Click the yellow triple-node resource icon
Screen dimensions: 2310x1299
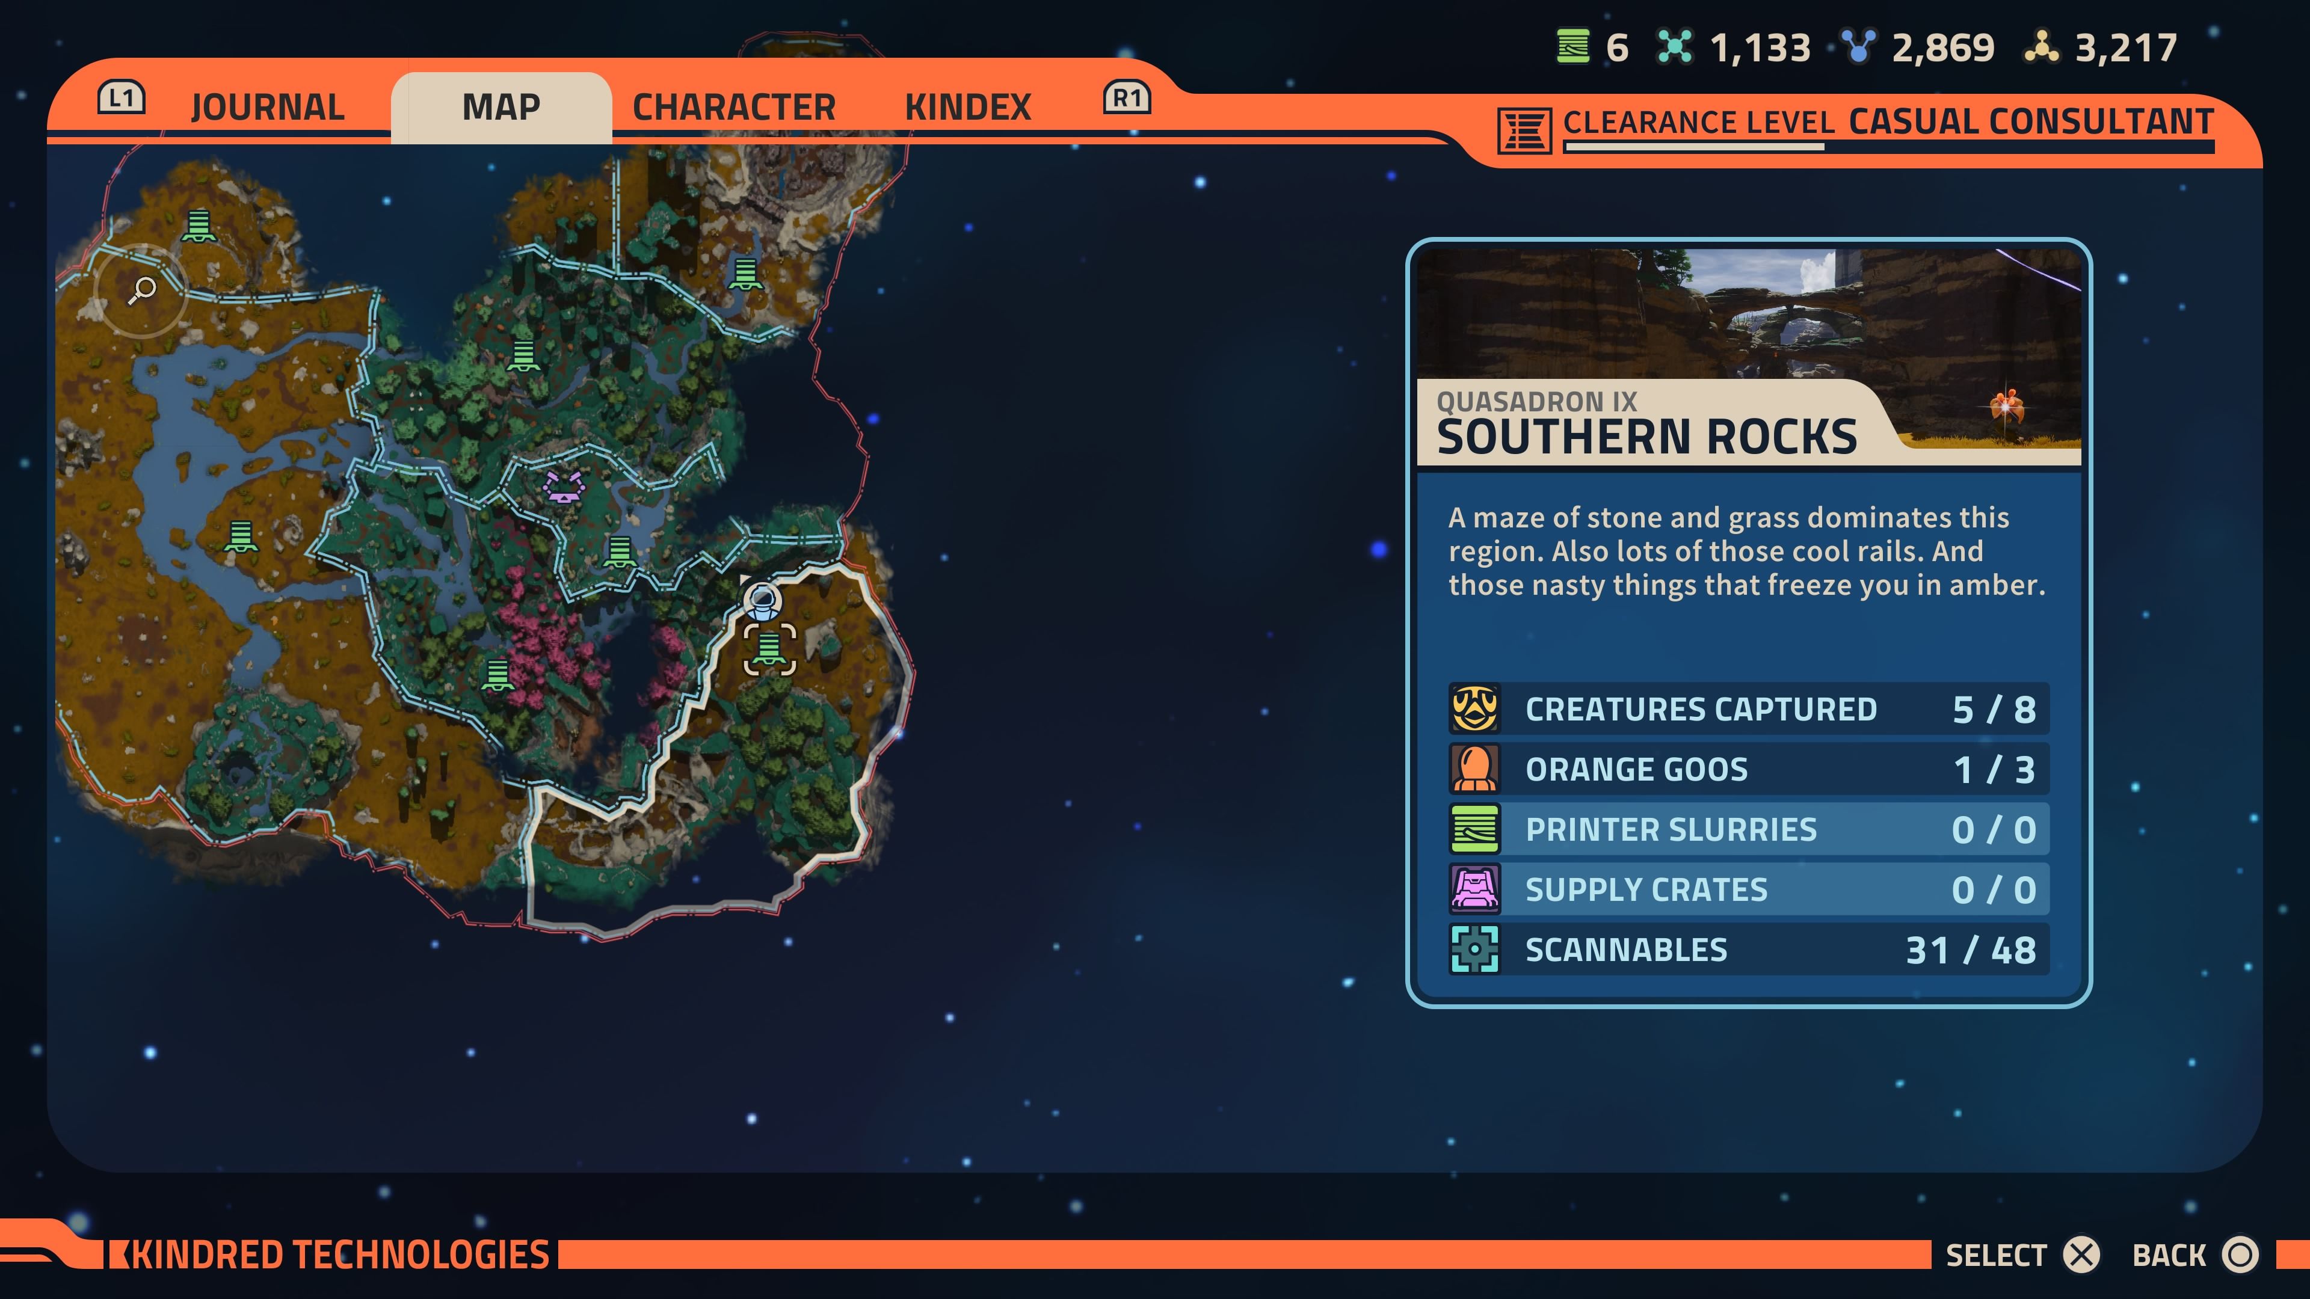[2042, 47]
